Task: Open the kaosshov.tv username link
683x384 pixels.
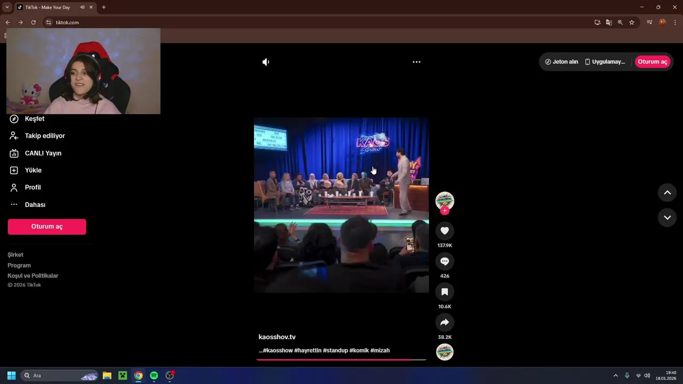Action: [x=277, y=337]
